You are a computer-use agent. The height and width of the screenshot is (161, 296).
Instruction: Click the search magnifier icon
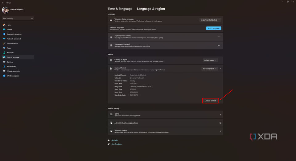tap(32, 18)
